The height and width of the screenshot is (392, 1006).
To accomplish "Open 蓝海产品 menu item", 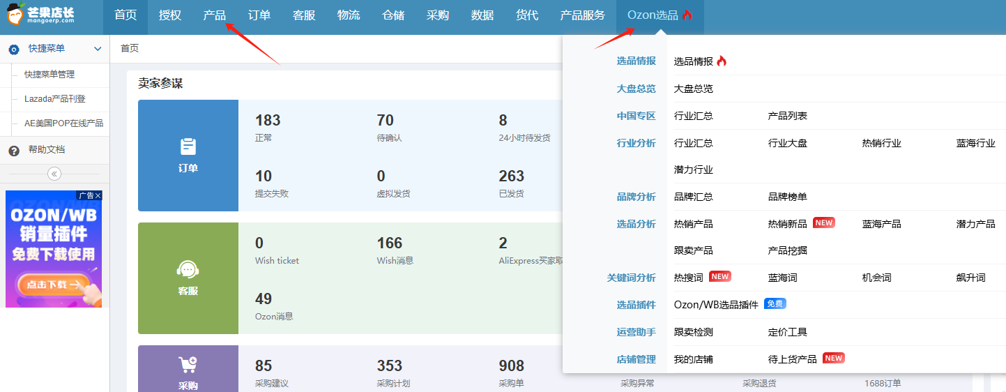I will pyautogui.click(x=882, y=224).
